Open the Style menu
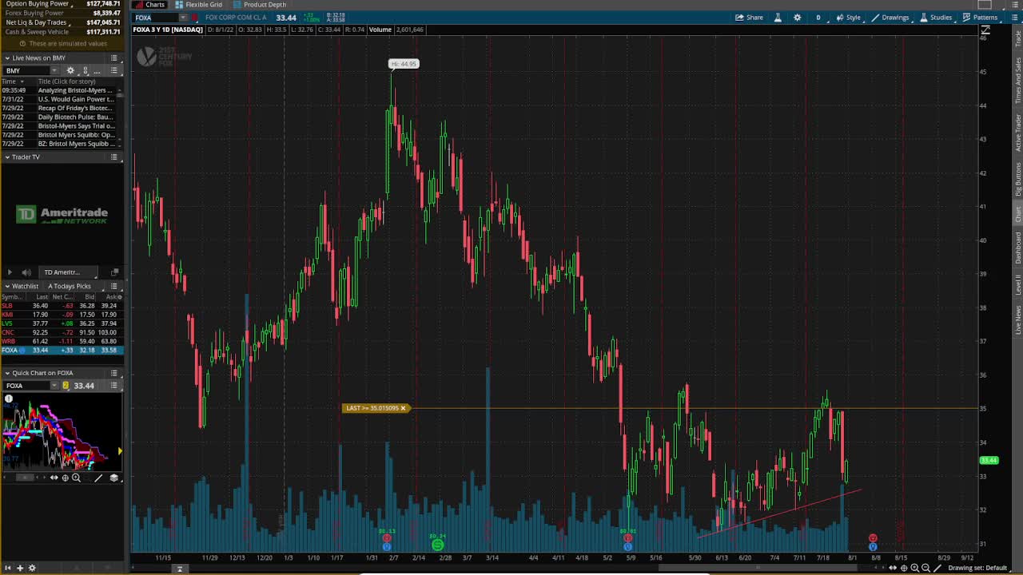This screenshot has height=575, width=1023. [849, 18]
